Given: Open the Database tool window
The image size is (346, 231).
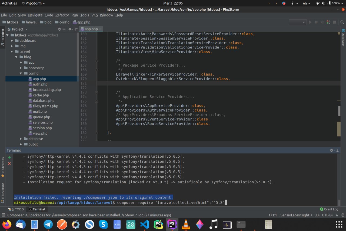Looking at the screenshot, I should (343, 37).
